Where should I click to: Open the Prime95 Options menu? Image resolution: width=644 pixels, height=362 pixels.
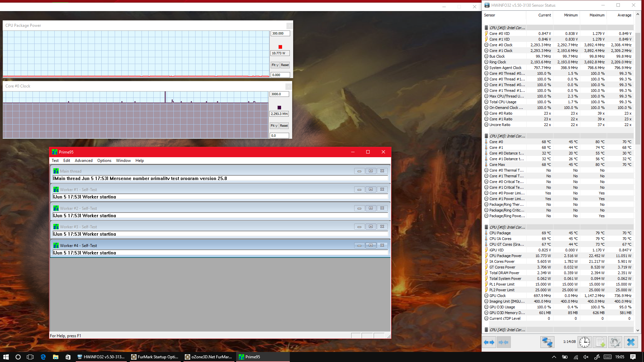point(104,161)
